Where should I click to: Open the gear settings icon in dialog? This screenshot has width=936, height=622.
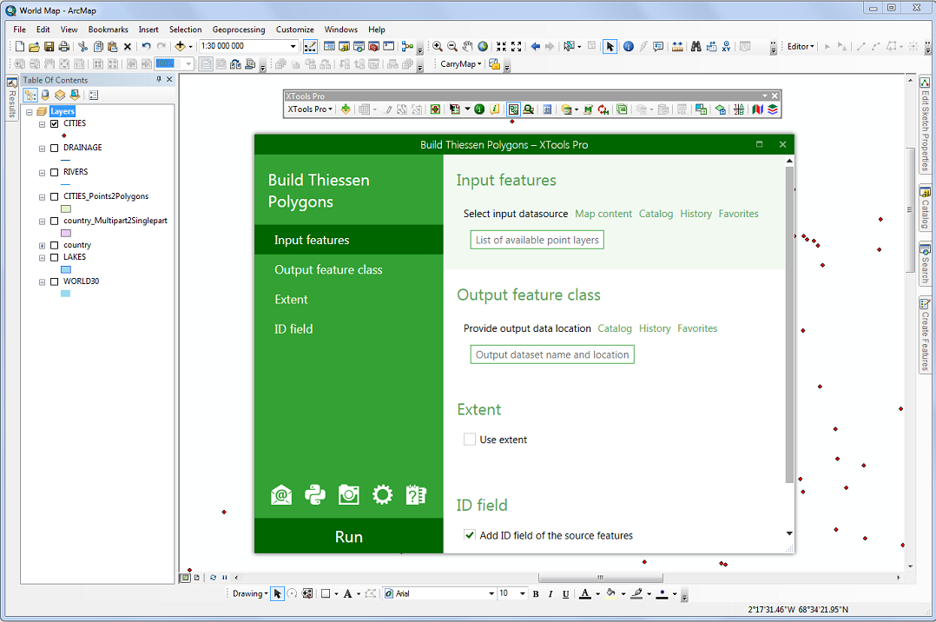(383, 494)
